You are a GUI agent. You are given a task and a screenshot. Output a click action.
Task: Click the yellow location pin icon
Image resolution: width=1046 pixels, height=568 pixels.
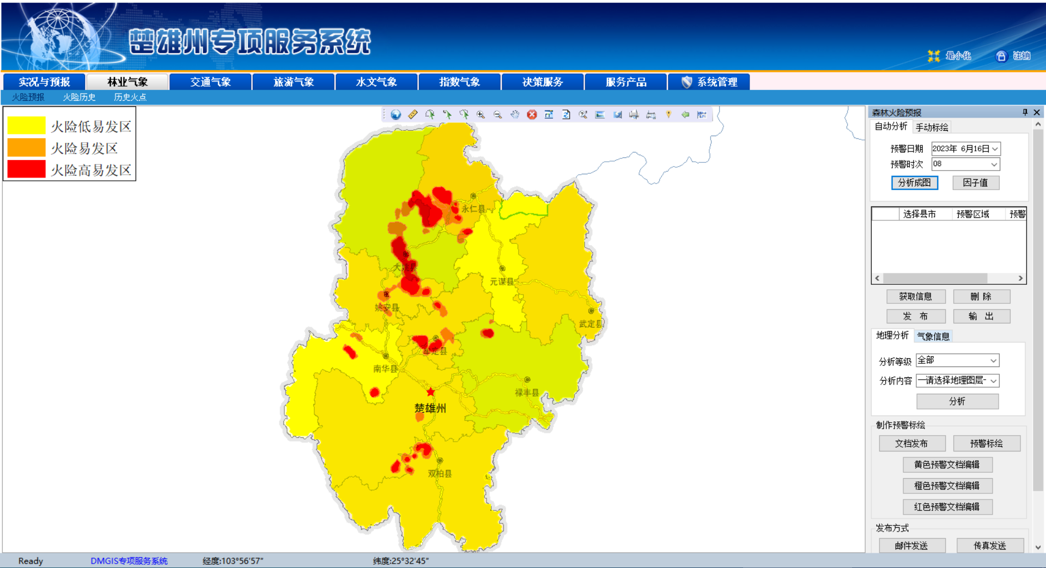[x=668, y=114]
